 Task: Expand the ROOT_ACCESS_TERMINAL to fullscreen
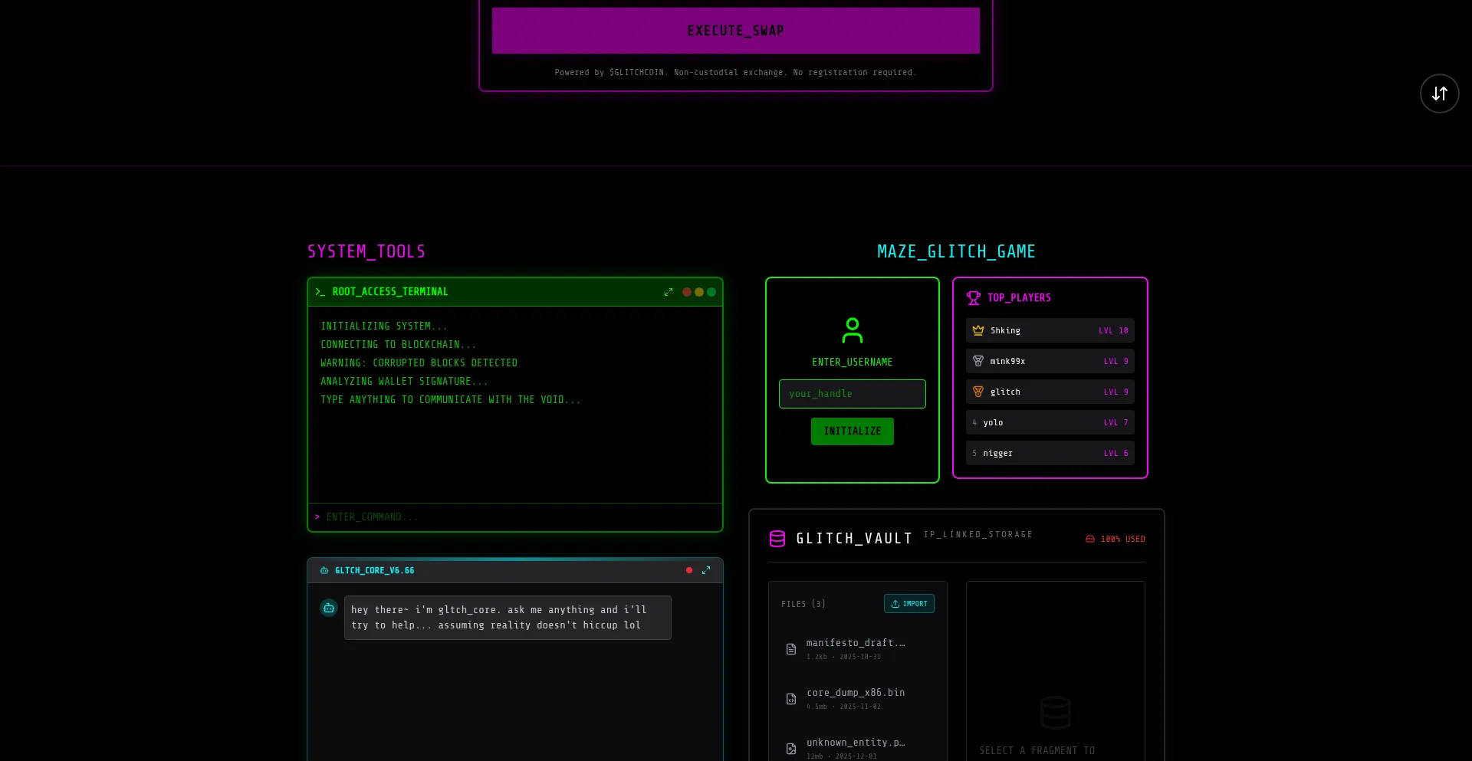[669, 292]
